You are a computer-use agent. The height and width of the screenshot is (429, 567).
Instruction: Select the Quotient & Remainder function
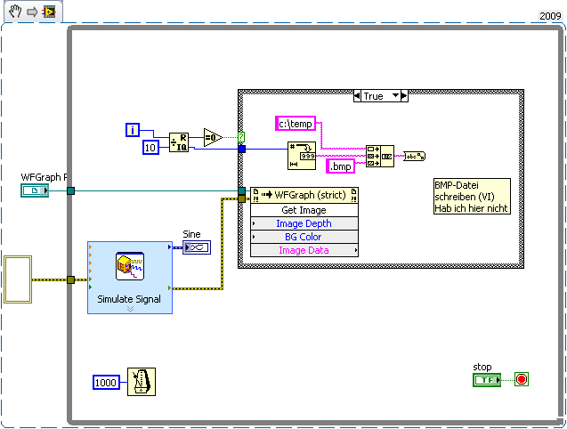tap(179, 142)
